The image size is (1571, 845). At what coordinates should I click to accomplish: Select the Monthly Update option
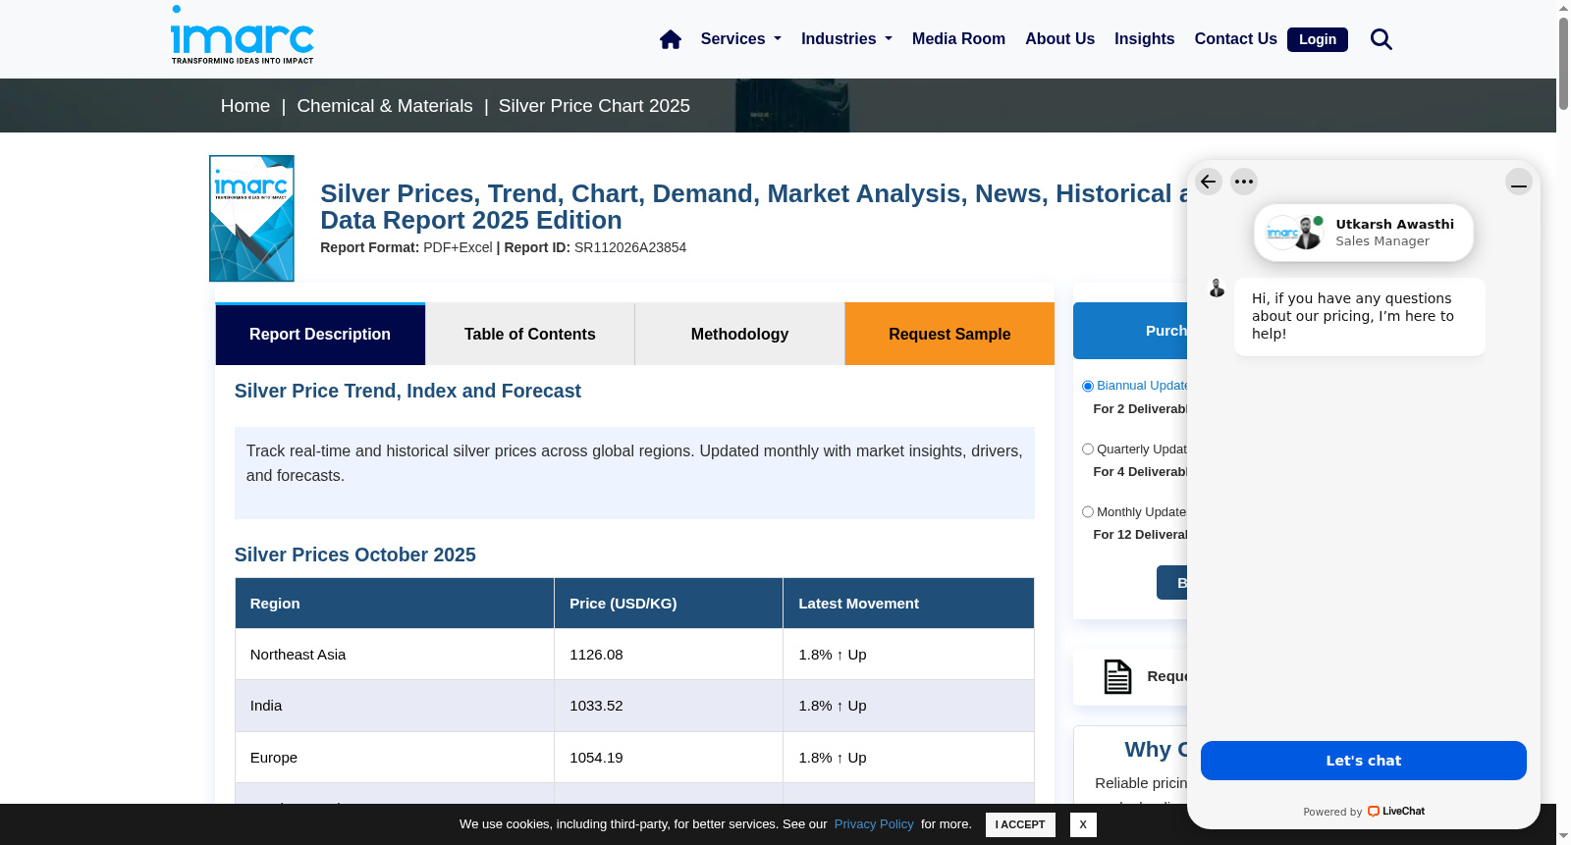click(1088, 512)
